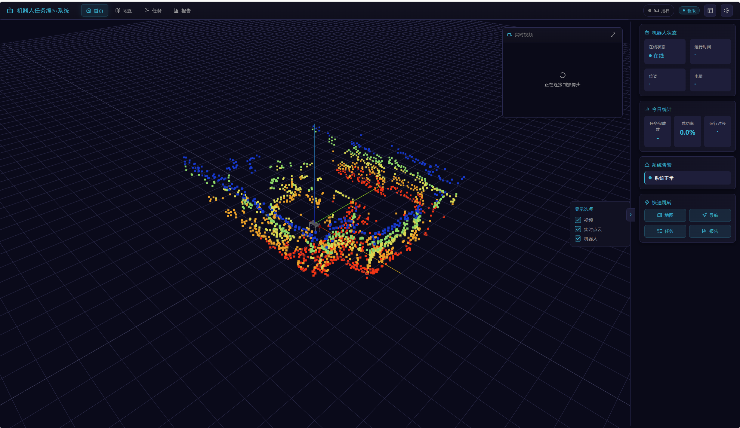Click the 电量 battery card
740x428 pixels.
click(x=710, y=80)
